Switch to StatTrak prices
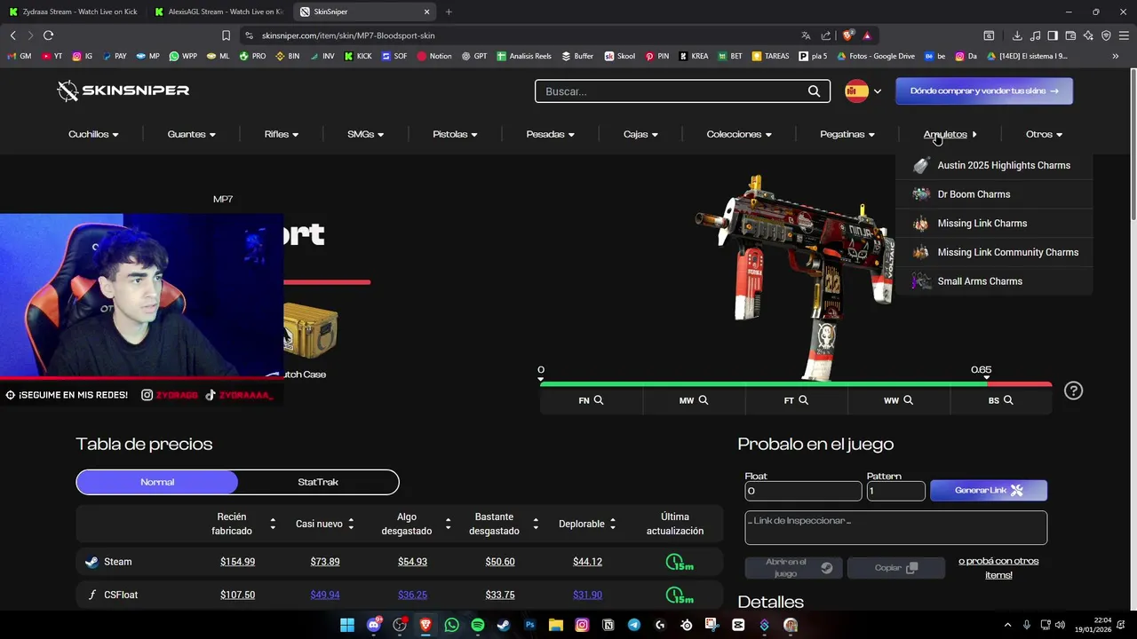 [x=318, y=482]
